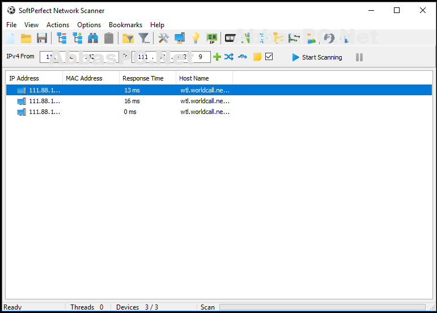Open the File menu

pos(11,25)
